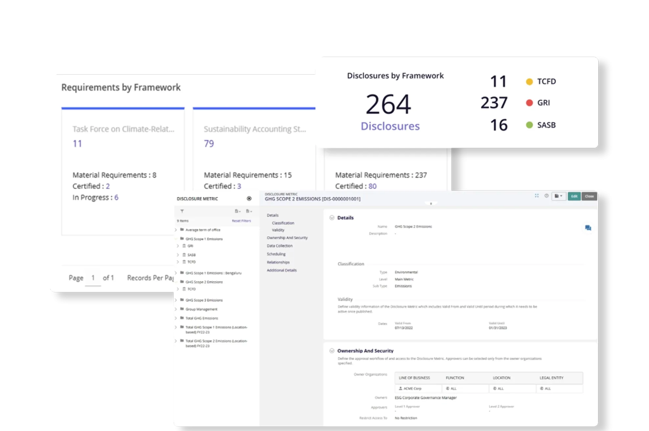Go to Relationships section
Image resolution: width=649 pixels, height=431 pixels.
pos(278,262)
